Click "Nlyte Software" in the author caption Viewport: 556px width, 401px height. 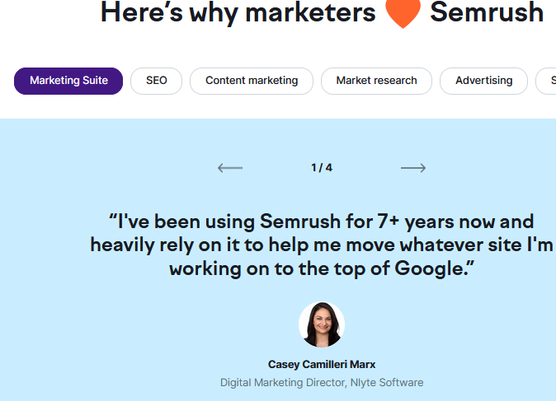386,383
